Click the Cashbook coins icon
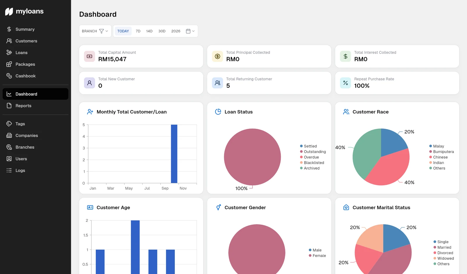 pyautogui.click(x=9, y=76)
